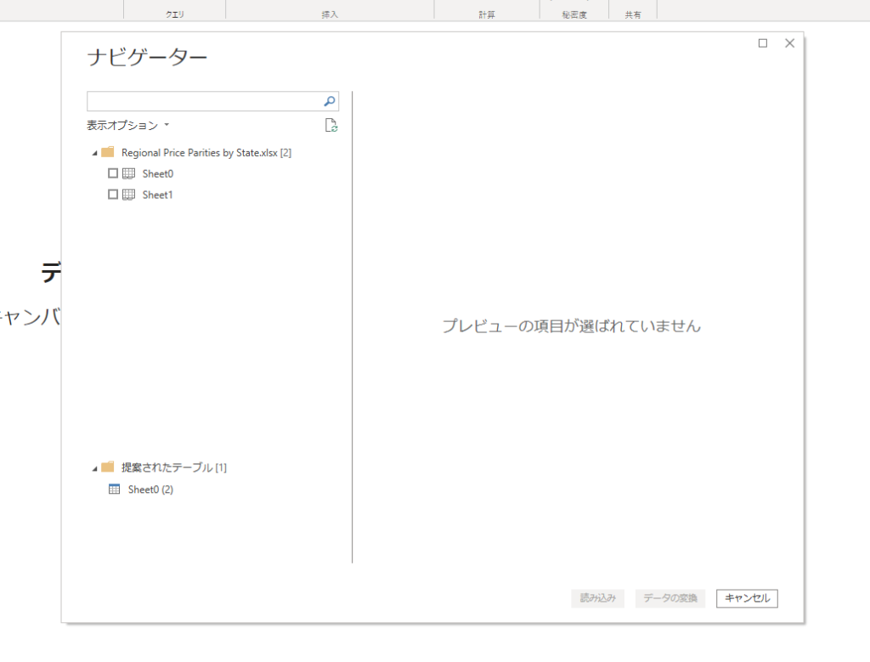Click the Sheet0 (2) suggested table icon
This screenshot has width=870, height=662.
(115, 489)
